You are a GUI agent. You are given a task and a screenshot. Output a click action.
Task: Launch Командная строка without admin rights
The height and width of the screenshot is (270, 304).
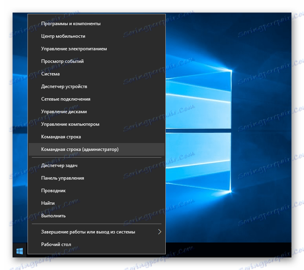click(x=97, y=137)
